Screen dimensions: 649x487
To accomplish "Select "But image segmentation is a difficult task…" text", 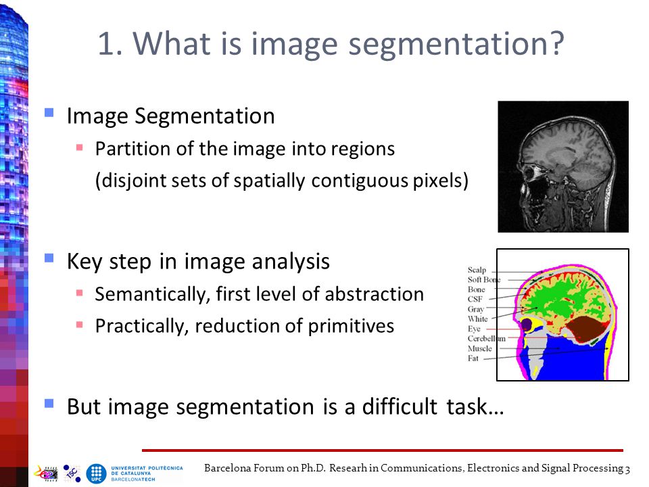I will pos(285,407).
